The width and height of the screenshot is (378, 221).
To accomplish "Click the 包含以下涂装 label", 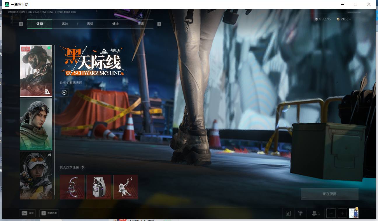I will pos(69,168).
